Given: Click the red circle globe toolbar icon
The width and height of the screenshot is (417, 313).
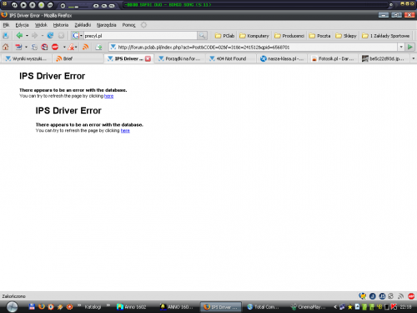Looking at the screenshot, I should (x=44, y=47).
